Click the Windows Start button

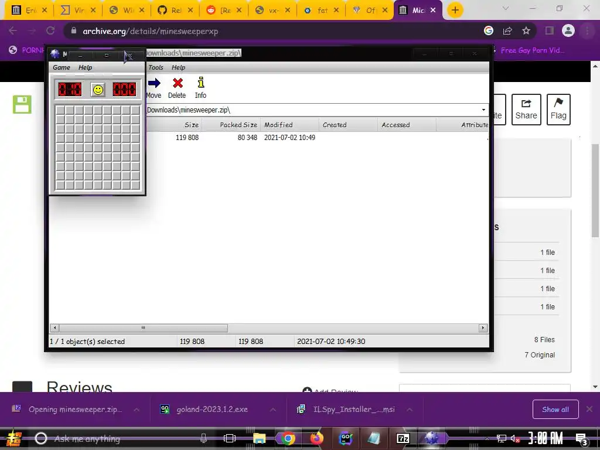(14, 438)
